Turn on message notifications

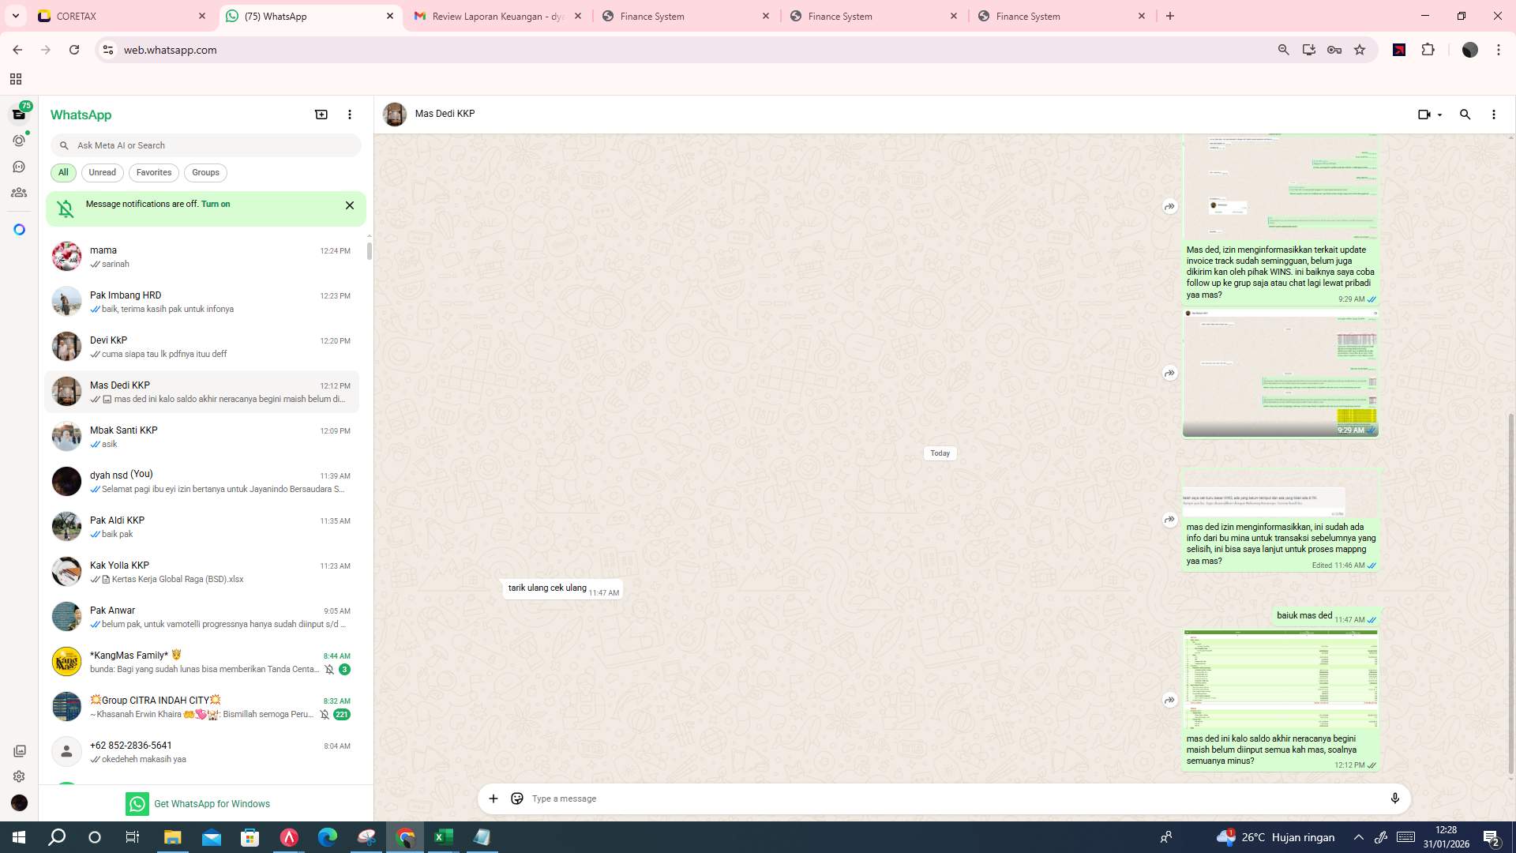pyautogui.click(x=216, y=204)
